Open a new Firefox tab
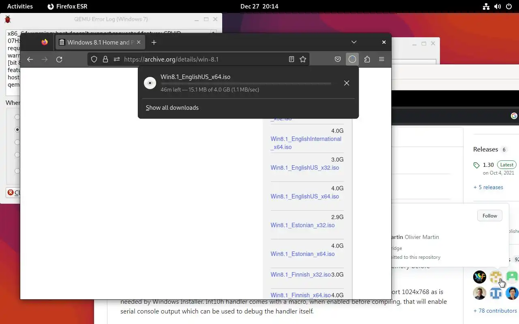This screenshot has width=519, height=324. pos(154,42)
